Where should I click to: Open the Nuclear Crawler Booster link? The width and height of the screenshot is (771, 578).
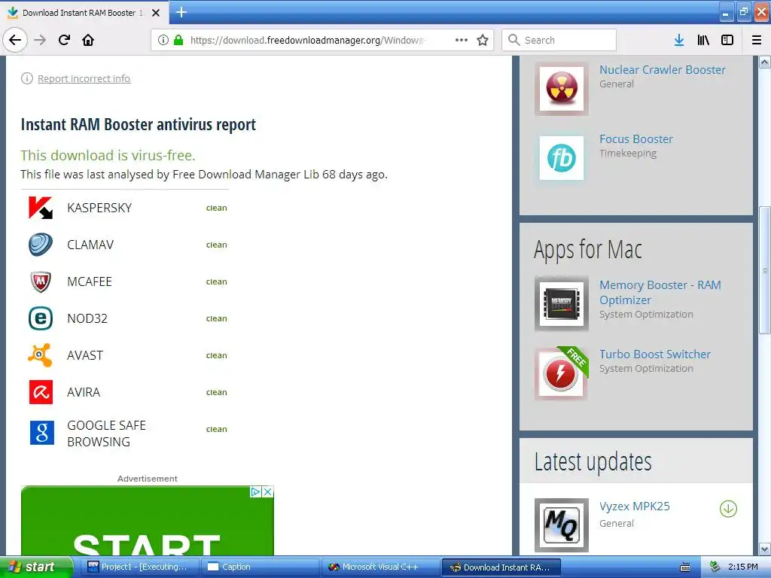click(663, 70)
